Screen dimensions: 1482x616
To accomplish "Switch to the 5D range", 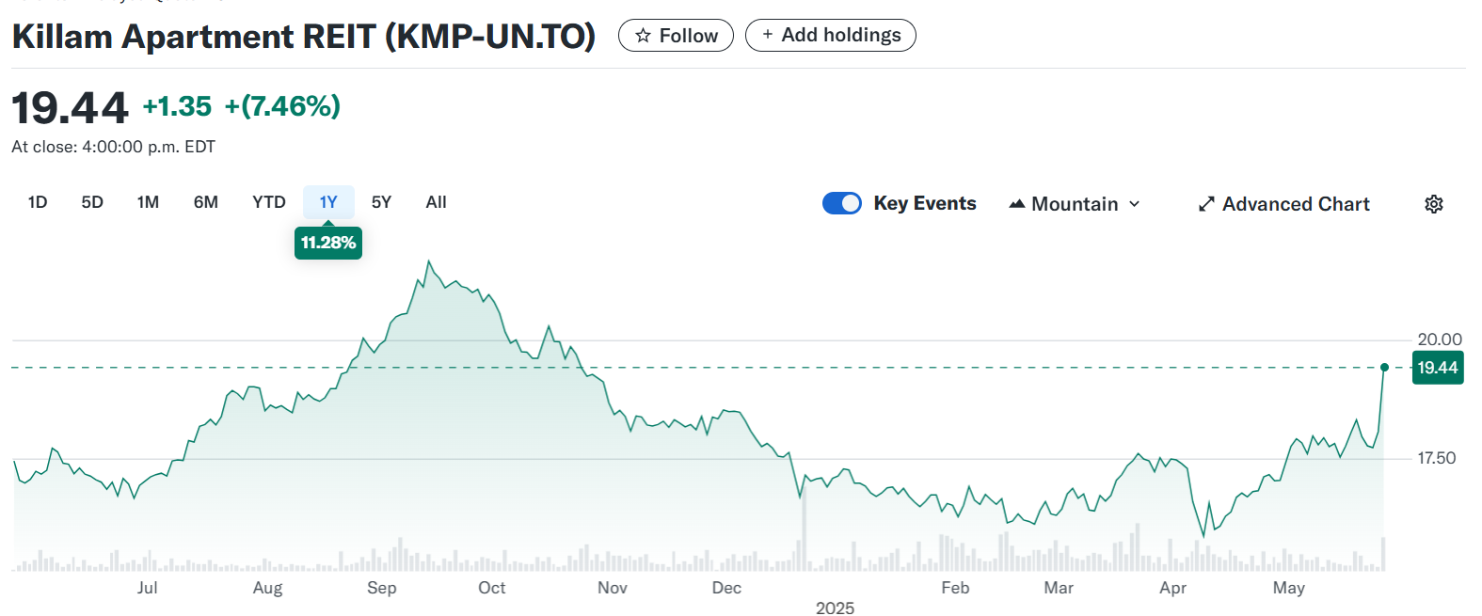I will (92, 202).
